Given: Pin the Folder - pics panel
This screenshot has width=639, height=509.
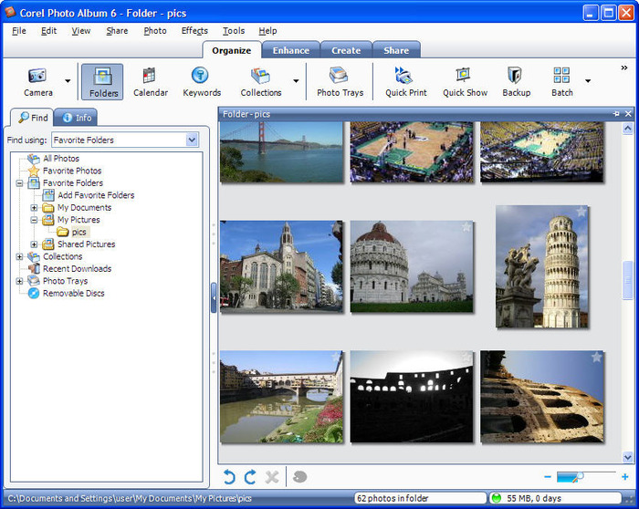Looking at the screenshot, I should (x=616, y=114).
